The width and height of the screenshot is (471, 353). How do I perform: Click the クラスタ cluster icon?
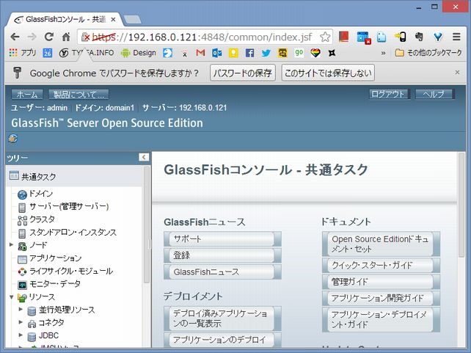[x=22, y=219]
